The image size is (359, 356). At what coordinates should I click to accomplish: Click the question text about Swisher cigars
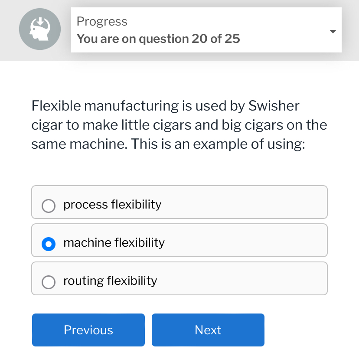[x=179, y=124]
